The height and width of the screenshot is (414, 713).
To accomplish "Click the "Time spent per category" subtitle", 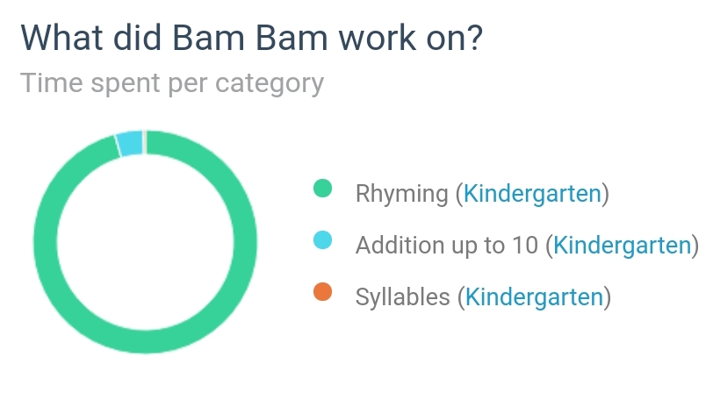I will (x=172, y=83).
